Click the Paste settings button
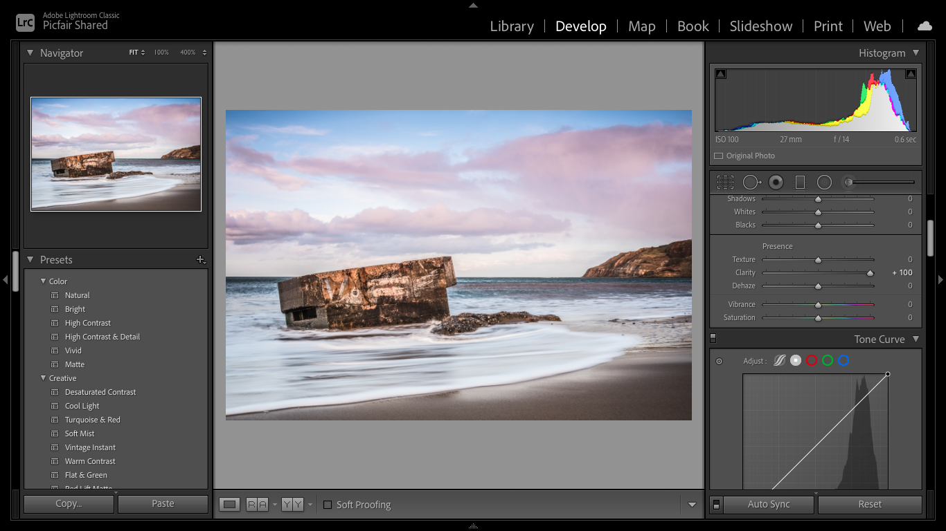This screenshot has width=946, height=531. coord(163,504)
